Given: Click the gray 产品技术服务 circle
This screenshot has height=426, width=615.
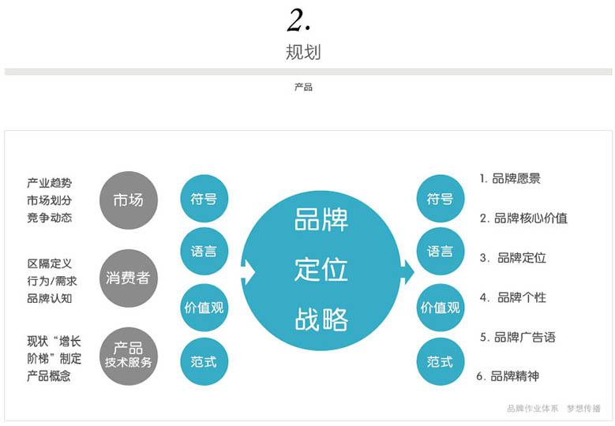Looking at the screenshot, I should [129, 355].
